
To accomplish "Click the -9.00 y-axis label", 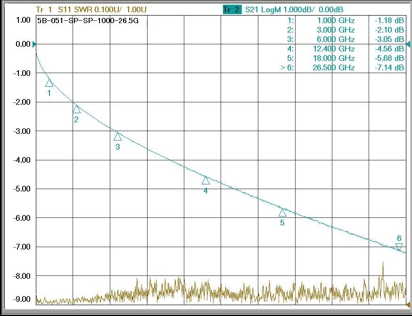I will click(22, 299).
